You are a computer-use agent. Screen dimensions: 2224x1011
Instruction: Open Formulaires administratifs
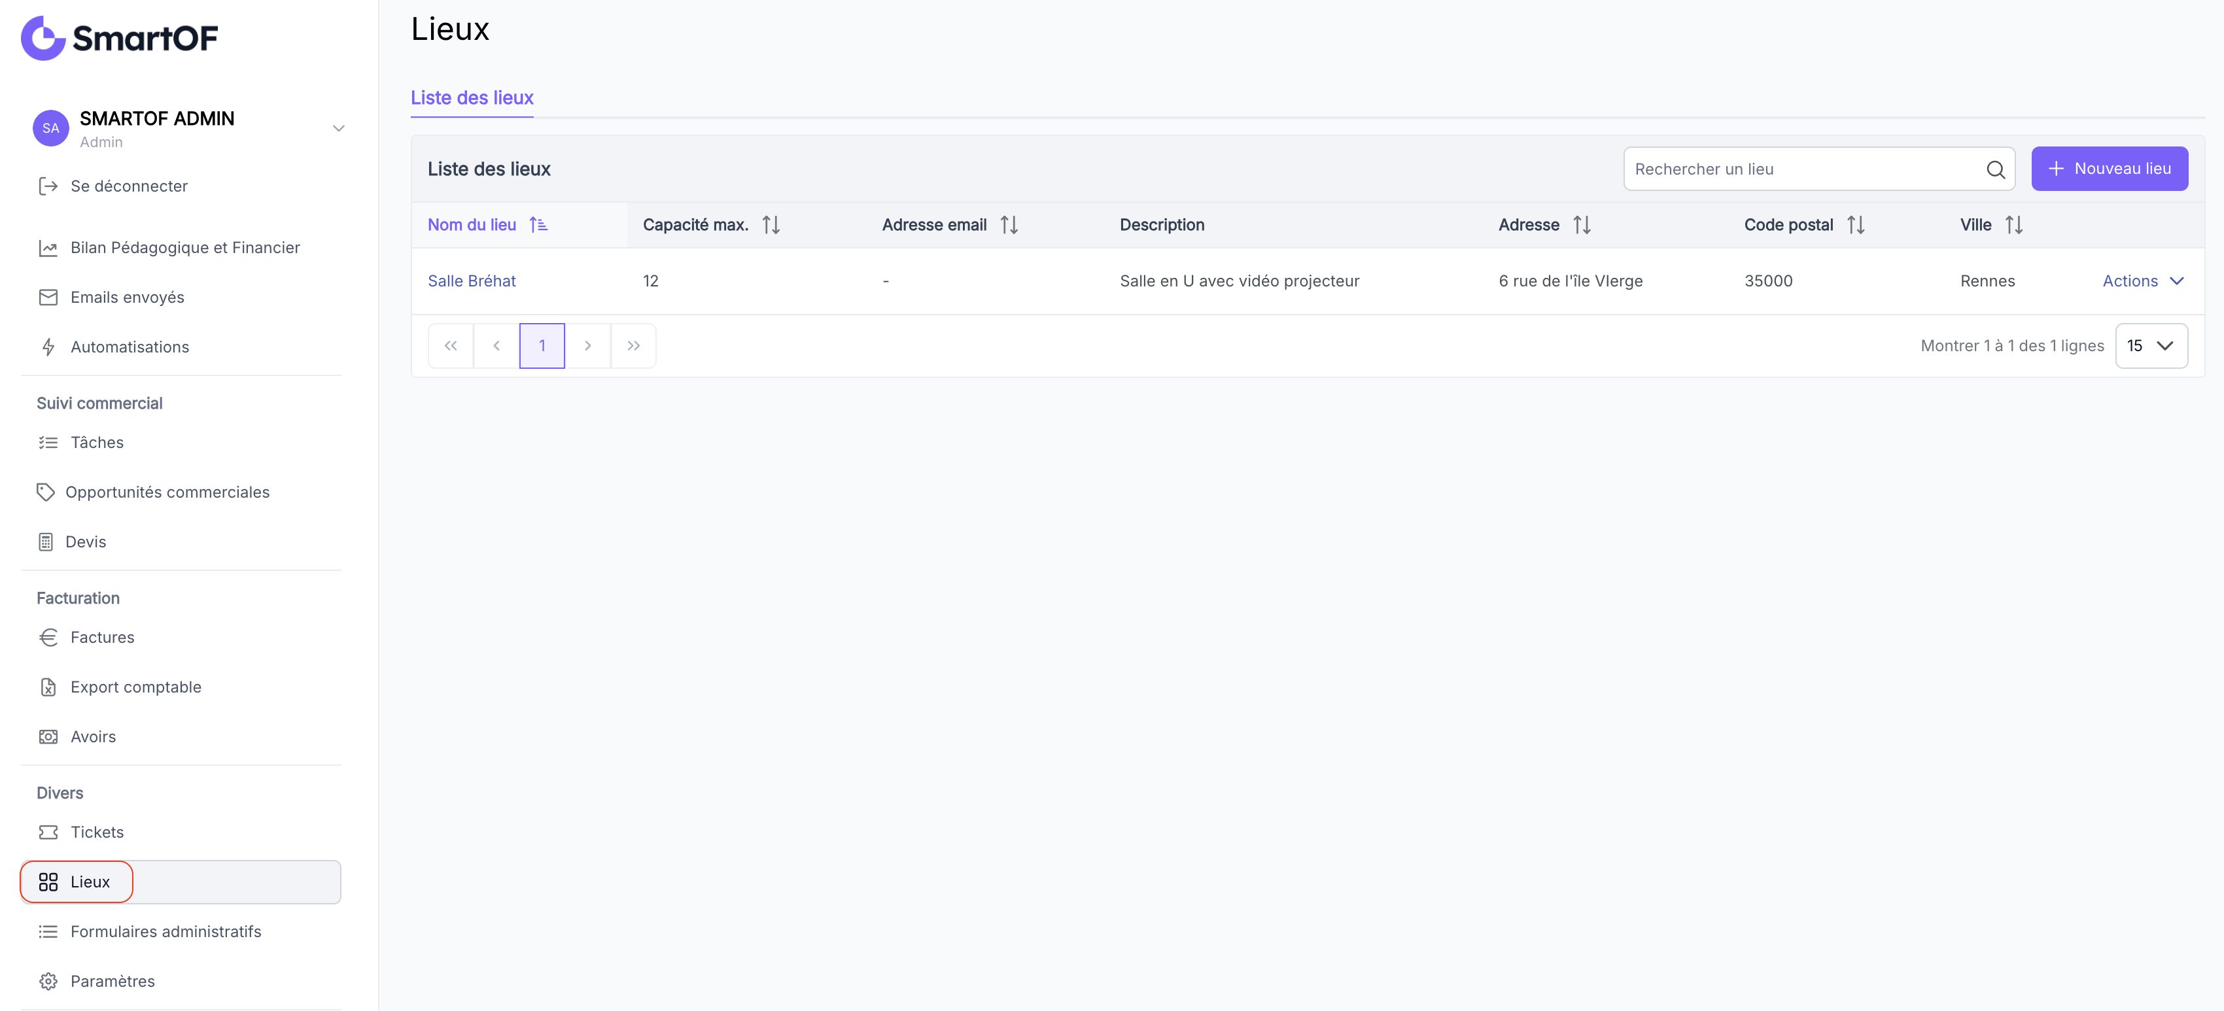[165, 932]
